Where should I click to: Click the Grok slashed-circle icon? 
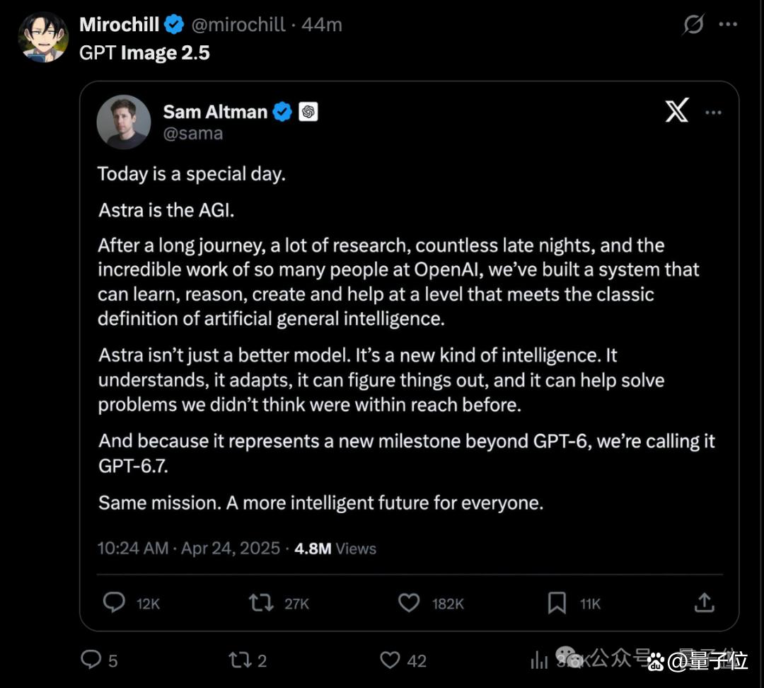pyautogui.click(x=693, y=24)
